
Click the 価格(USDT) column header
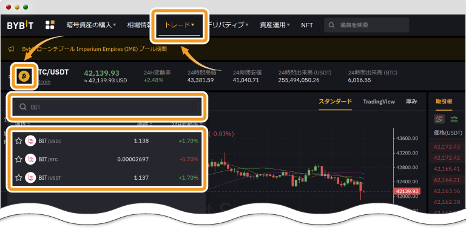pyautogui.click(x=448, y=133)
